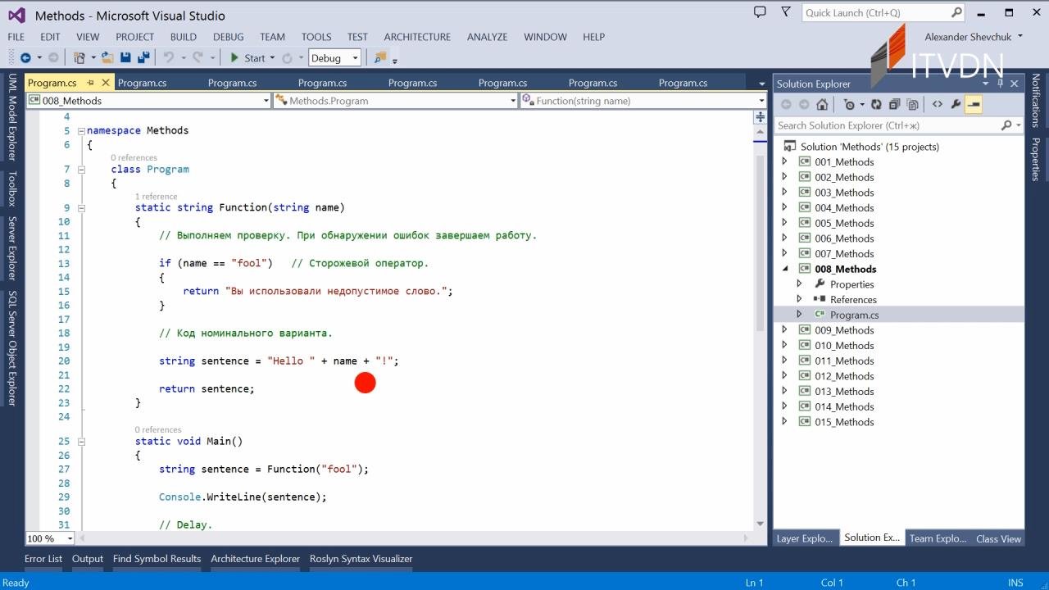Click the Solution Explorer forward arrow
The image size is (1049, 590).
click(x=804, y=104)
